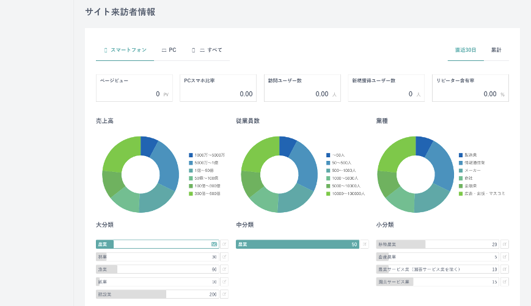Switch to the スマートフォン tab
This screenshot has height=306, width=531.
coord(125,50)
